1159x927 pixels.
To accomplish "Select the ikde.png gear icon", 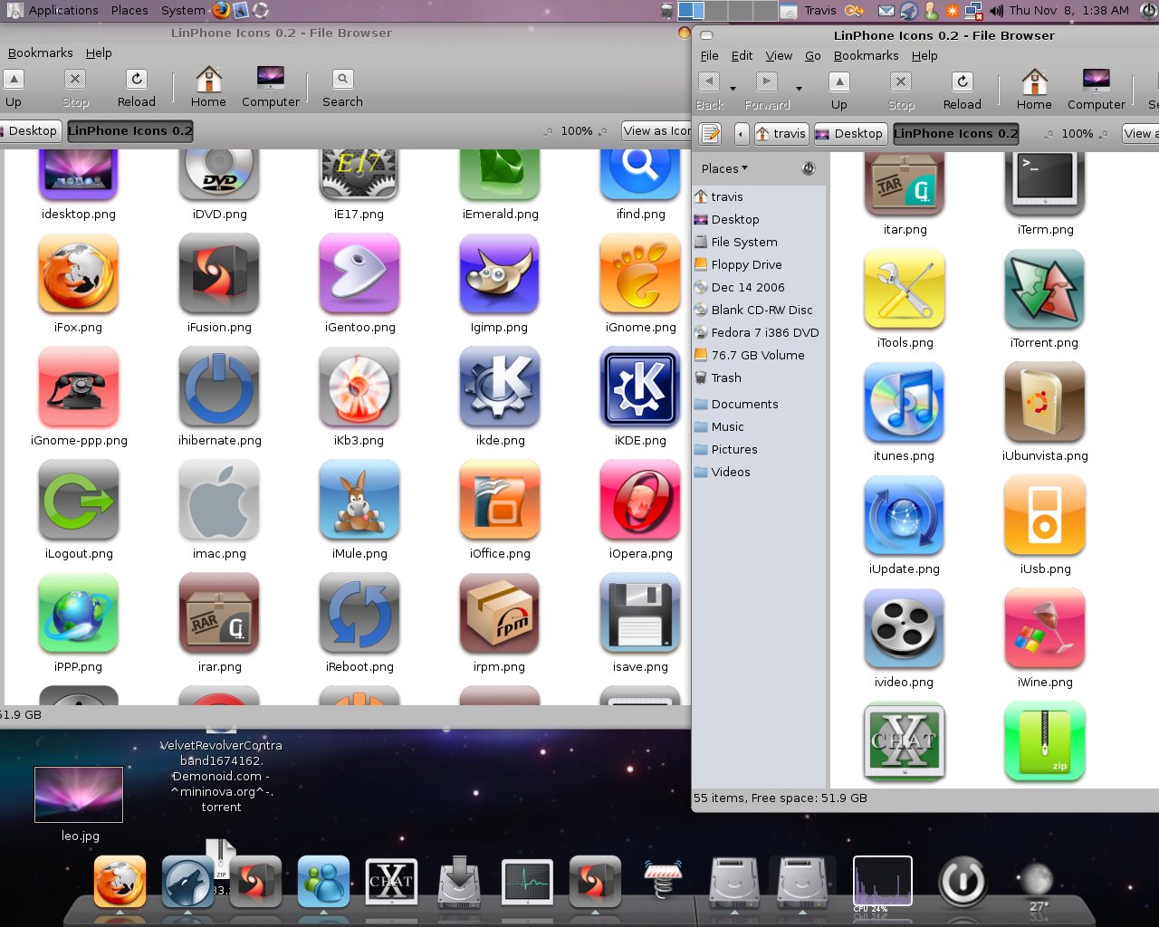I will point(500,387).
